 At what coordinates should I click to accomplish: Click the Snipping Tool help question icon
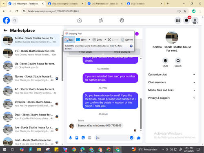click(x=131, y=46)
